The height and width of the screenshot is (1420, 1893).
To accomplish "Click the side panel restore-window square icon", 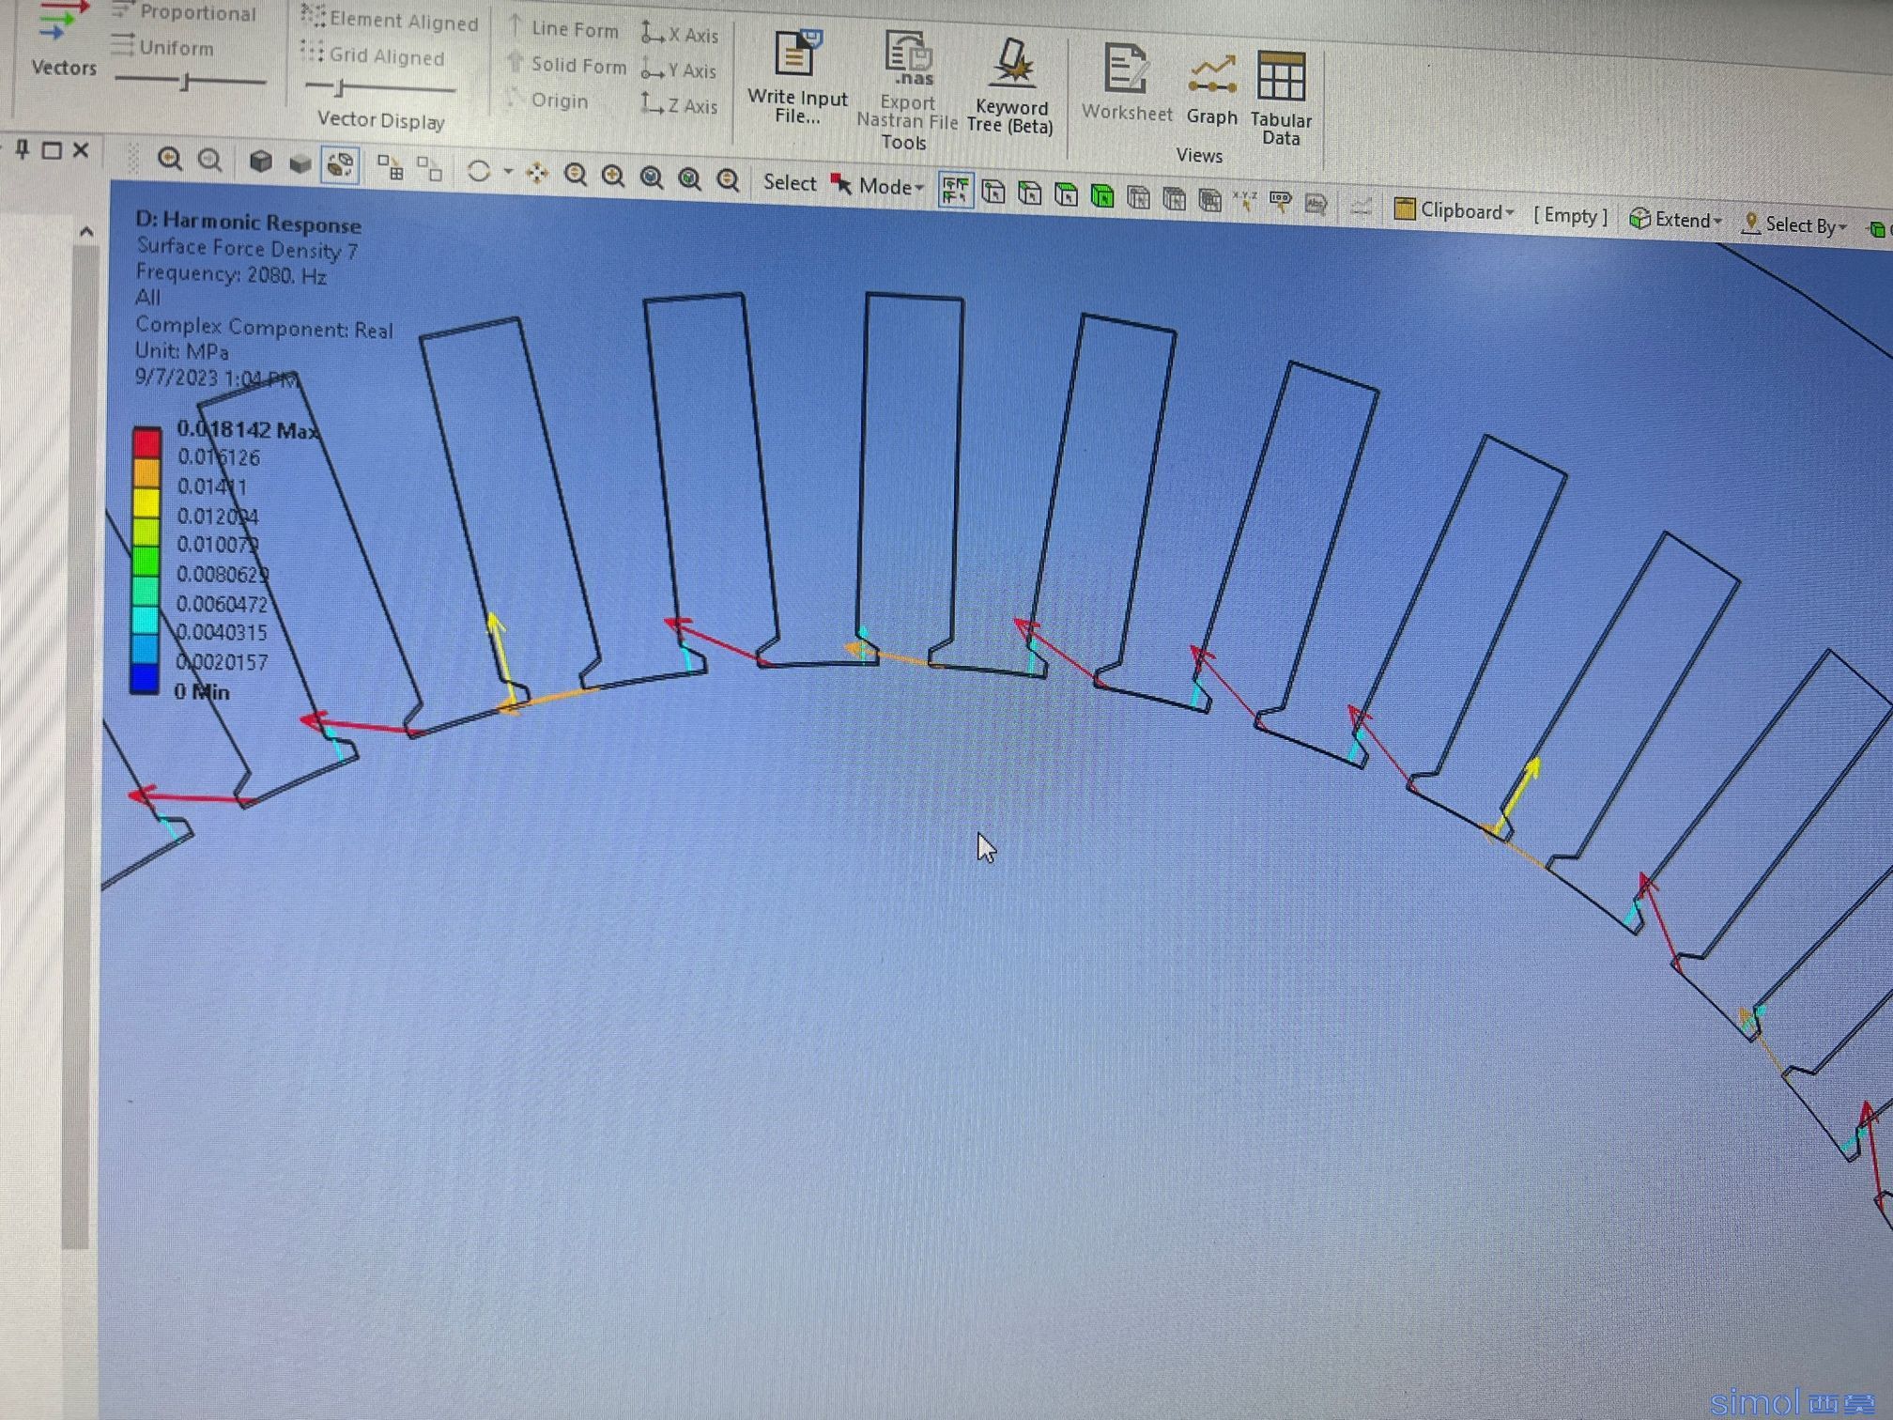I will tap(53, 149).
